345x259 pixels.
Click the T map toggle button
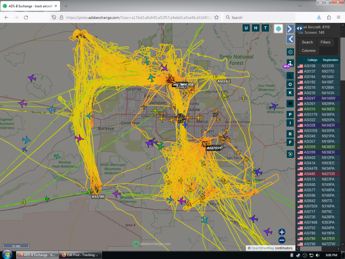pos(265,28)
